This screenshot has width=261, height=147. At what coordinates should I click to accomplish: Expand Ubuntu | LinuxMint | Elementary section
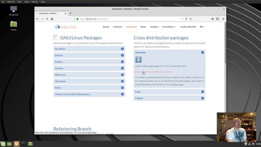[89, 94]
